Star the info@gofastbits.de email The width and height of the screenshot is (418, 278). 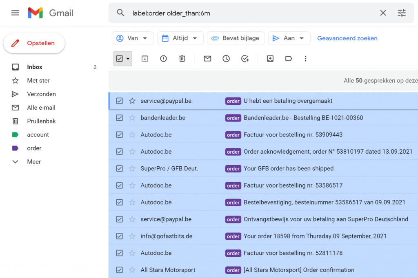click(x=132, y=236)
